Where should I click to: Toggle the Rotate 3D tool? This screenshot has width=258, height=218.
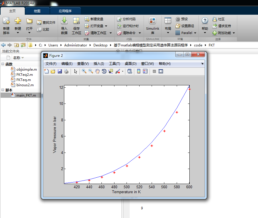tap(104, 71)
